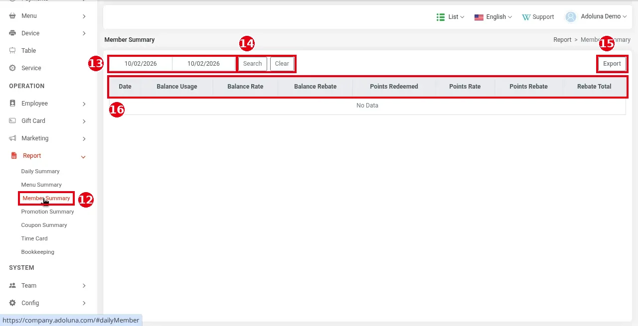Click the No Data table message
Image resolution: width=638 pixels, height=326 pixels.
coord(367,106)
